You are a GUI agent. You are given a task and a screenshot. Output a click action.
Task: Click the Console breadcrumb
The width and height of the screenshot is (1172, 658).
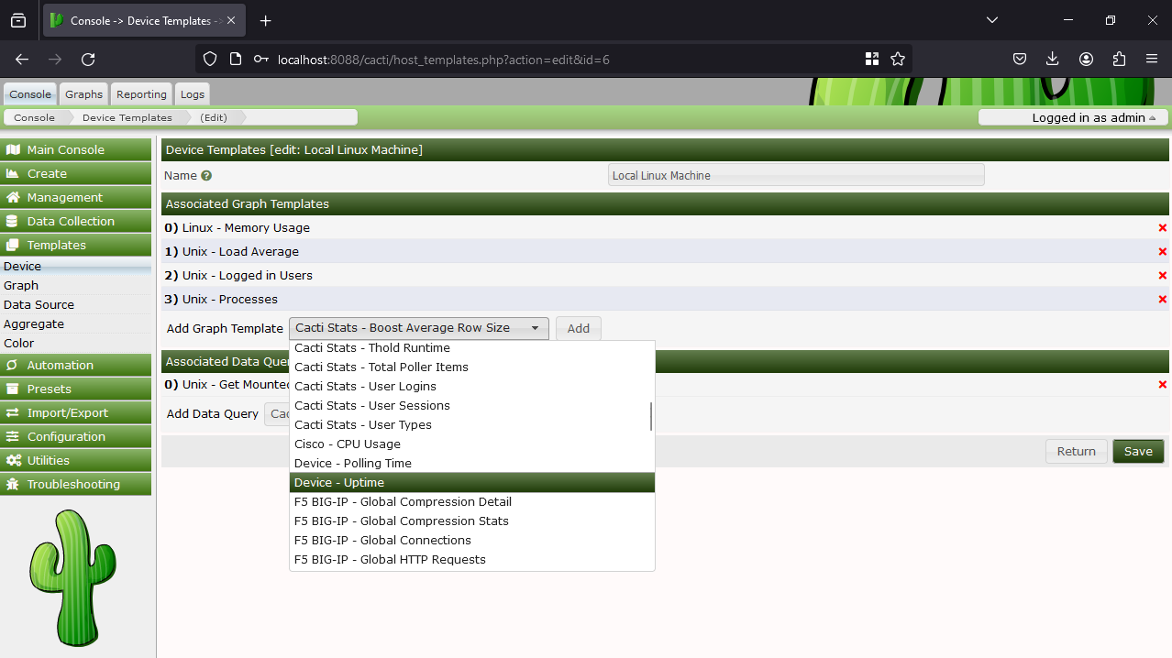(x=34, y=117)
